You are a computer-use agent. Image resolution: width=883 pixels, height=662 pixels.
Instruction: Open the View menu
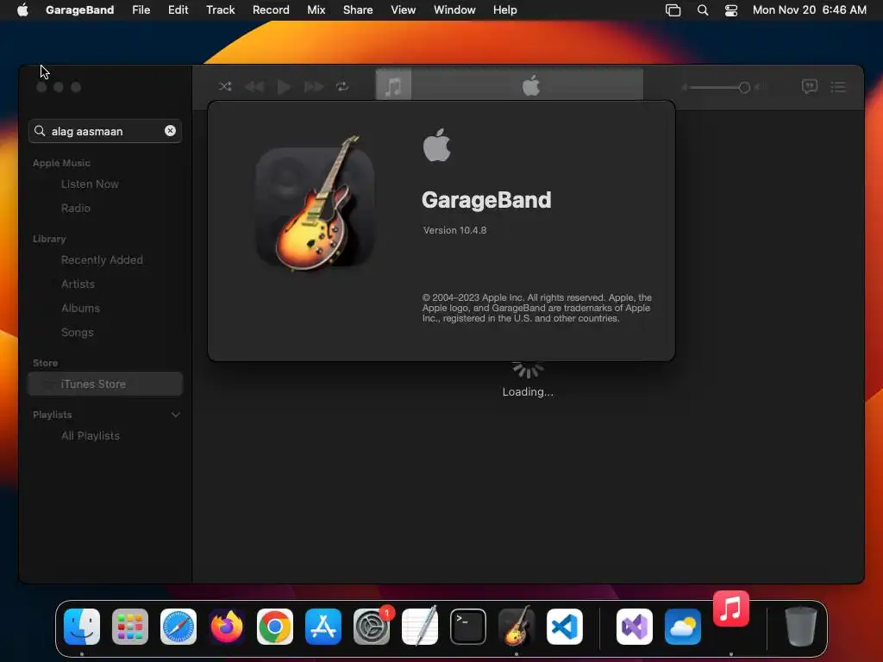[x=404, y=9]
